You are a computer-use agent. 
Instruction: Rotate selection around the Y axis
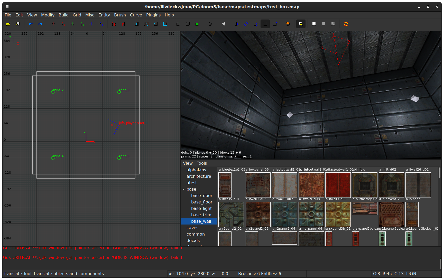(x=82, y=24)
